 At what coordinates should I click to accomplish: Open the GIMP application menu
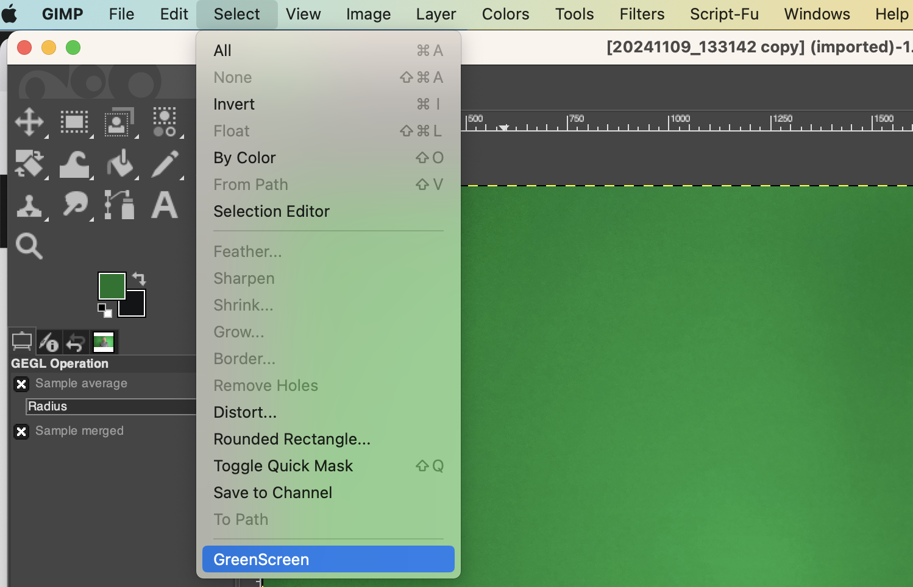[63, 14]
